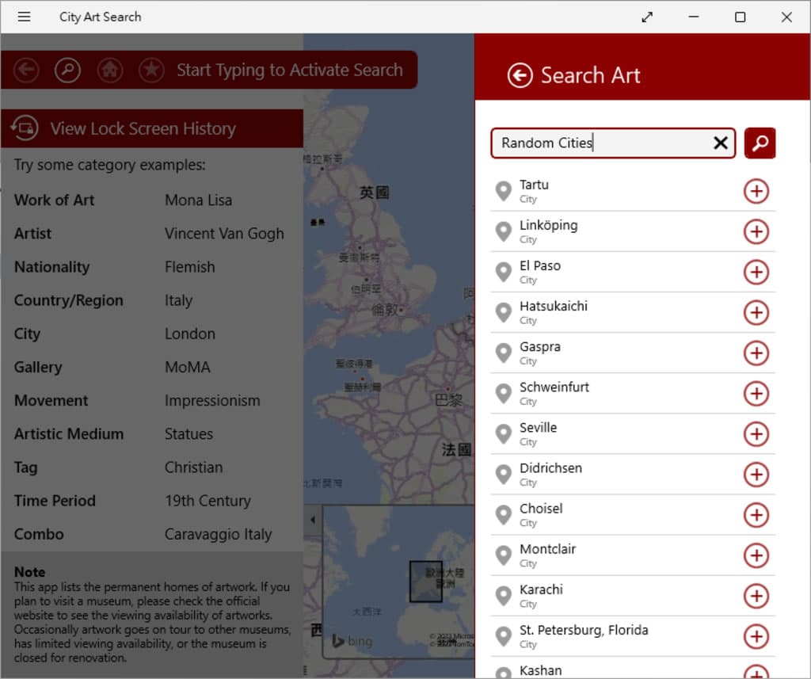The image size is (811, 679).
Task: Select the Flemish nationality example
Action: [x=190, y=267]
